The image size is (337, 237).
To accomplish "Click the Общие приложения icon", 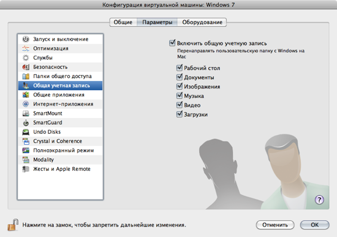I will click(x=26, y=95).
